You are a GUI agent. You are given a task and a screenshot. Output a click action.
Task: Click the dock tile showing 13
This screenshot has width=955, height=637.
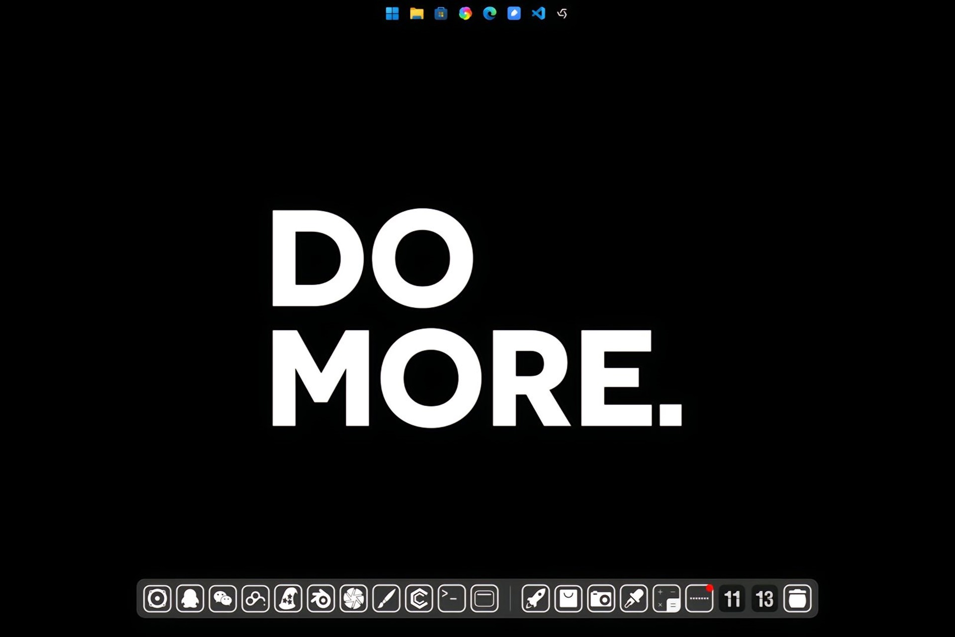pos(764,598)
